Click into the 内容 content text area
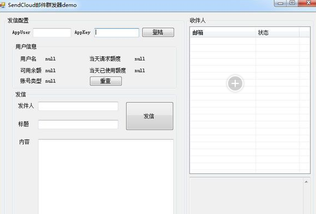Screen dimensions: 316x214 [x=106, y=177]
